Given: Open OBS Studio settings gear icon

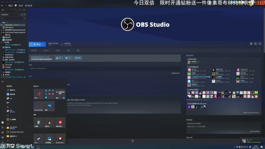Looking at the screenshot, I should (251, 44).
